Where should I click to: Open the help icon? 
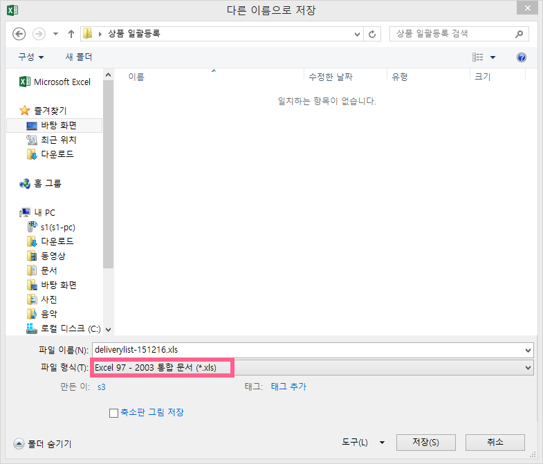coord(521,57)
